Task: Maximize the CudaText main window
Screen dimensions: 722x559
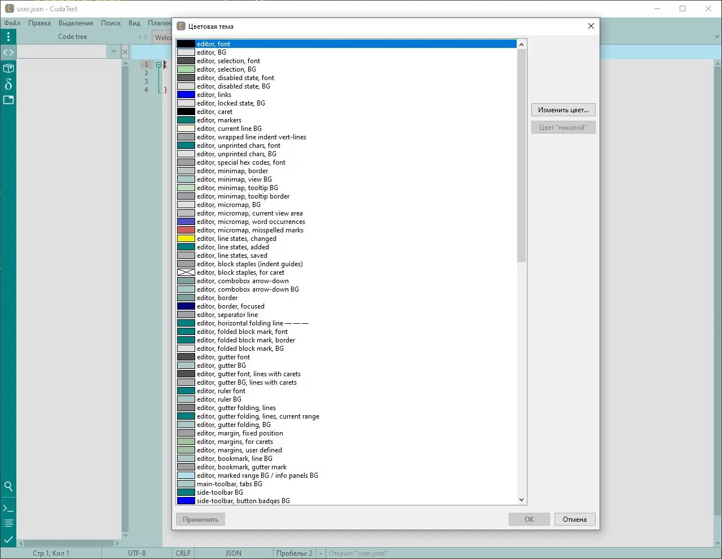Action: (x=683, y=8)
